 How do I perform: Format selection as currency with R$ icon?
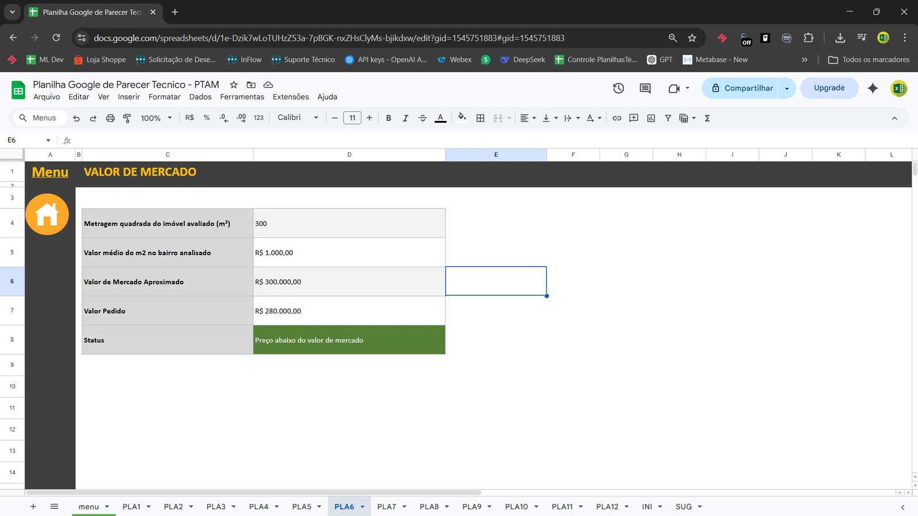click(x=189, y=118)
